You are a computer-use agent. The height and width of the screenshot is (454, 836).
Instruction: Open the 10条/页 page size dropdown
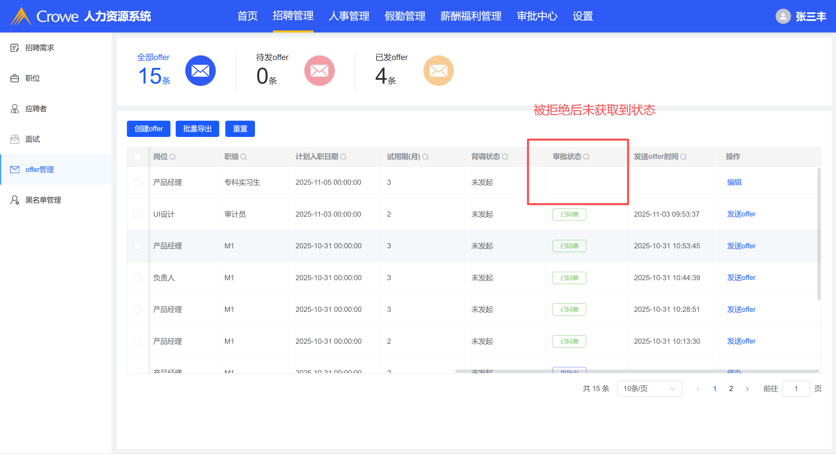click(649, 388)
